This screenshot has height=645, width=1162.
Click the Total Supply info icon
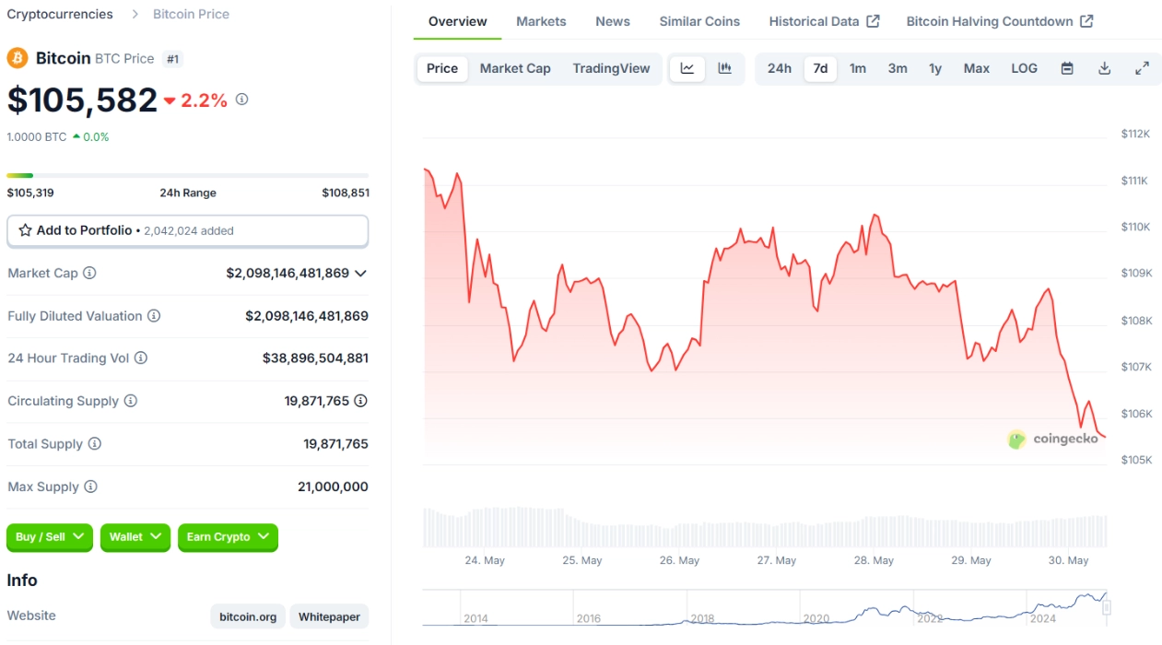coord(95,444)
